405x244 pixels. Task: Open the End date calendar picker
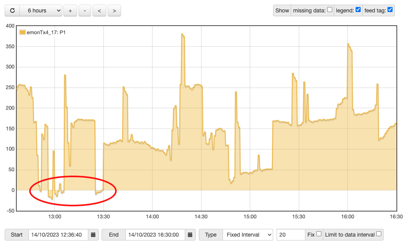point(190,235)
